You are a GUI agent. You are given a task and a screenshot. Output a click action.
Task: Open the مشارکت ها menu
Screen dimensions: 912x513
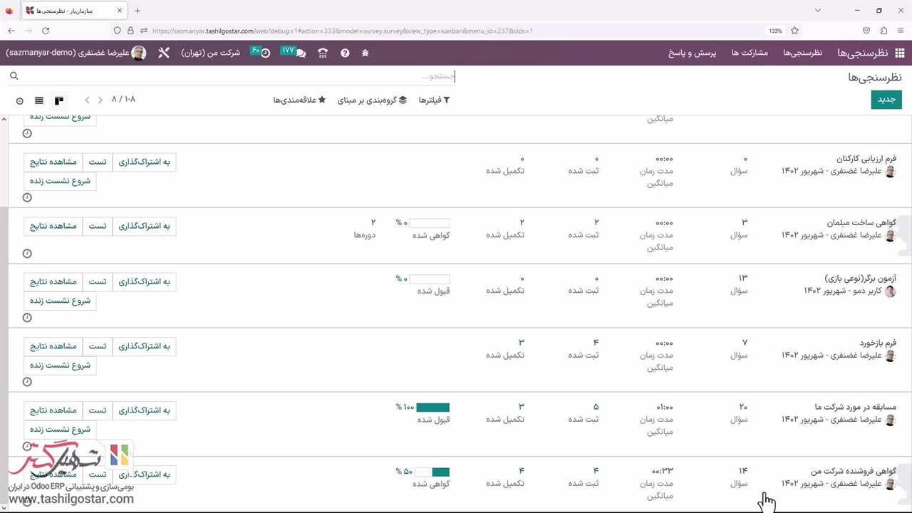(750, 53)
